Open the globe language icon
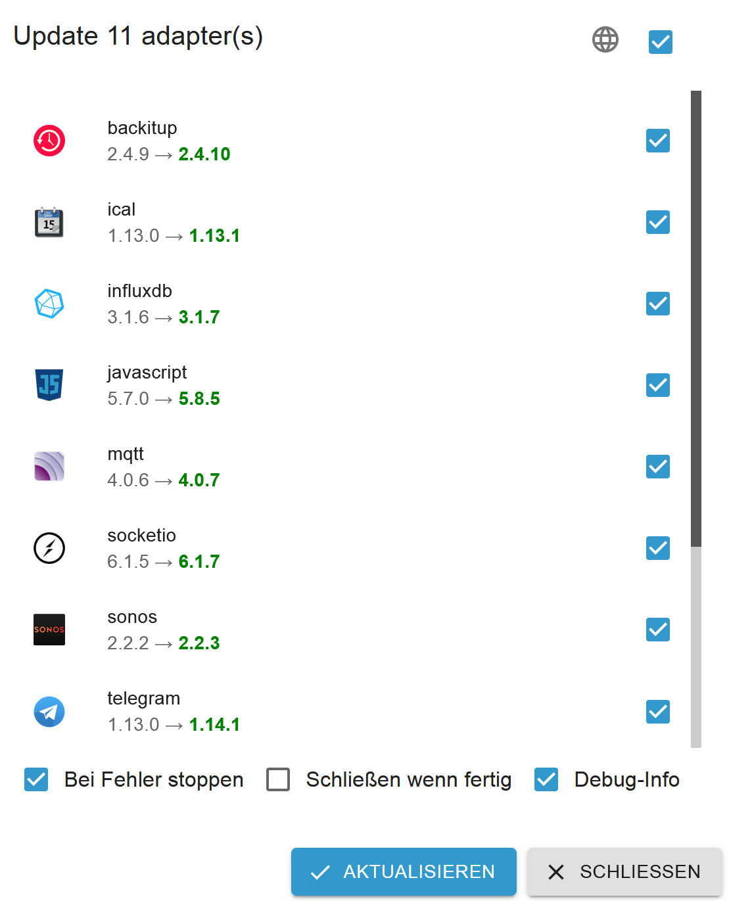729x901 pixels. (604, 40)
